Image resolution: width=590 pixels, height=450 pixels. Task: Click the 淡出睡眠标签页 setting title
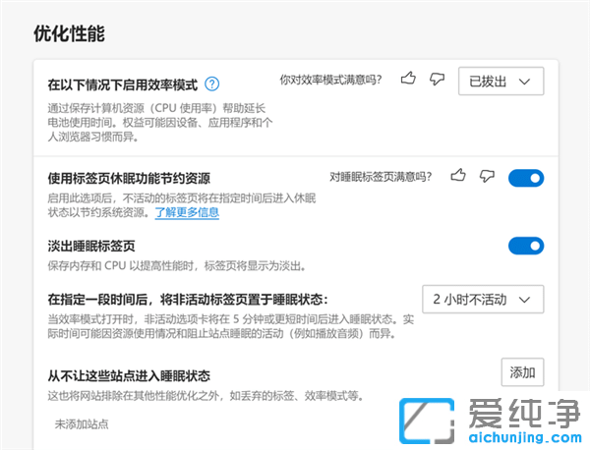point(91,246)
